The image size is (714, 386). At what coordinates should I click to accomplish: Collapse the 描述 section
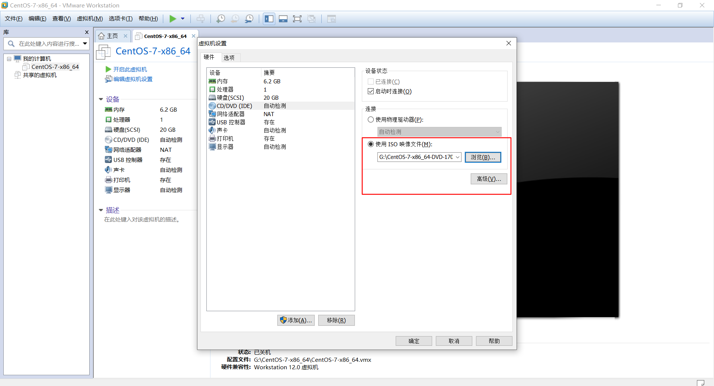tap(101, 210)
